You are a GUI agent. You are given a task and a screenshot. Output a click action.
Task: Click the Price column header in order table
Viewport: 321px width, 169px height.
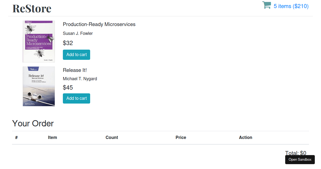coord(181,138)
